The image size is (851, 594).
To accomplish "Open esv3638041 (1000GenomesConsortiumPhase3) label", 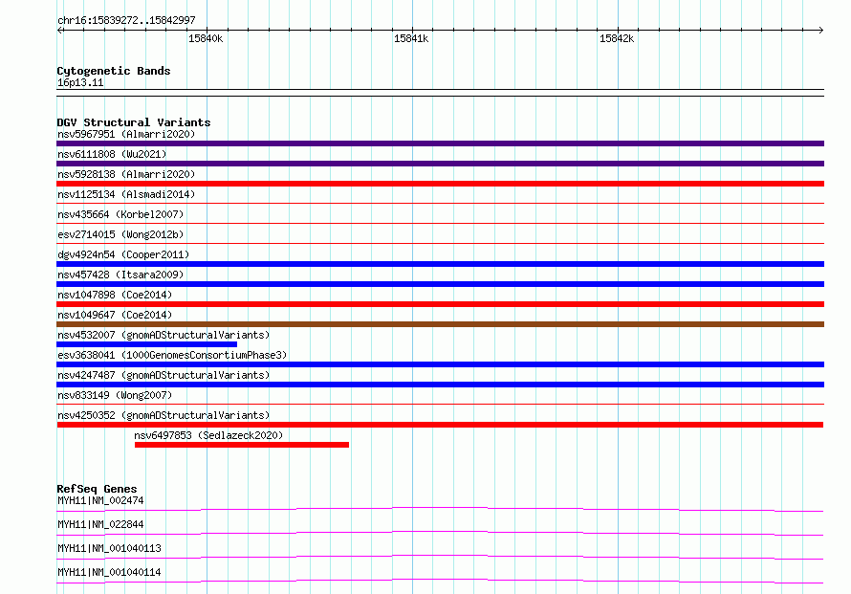I will click(x=172, y=355).
